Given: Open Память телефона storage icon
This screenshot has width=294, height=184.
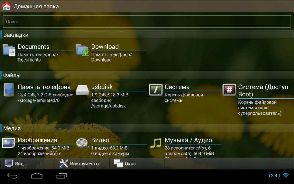Looking at the screenshot, I should click(x=9, y=90).
